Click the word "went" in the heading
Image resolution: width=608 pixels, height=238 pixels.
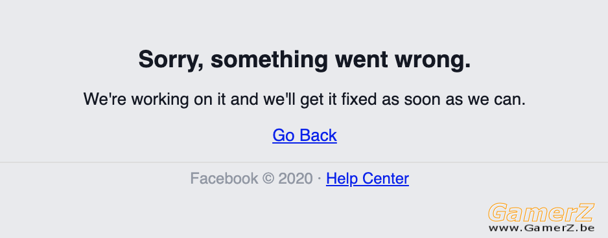362,60
